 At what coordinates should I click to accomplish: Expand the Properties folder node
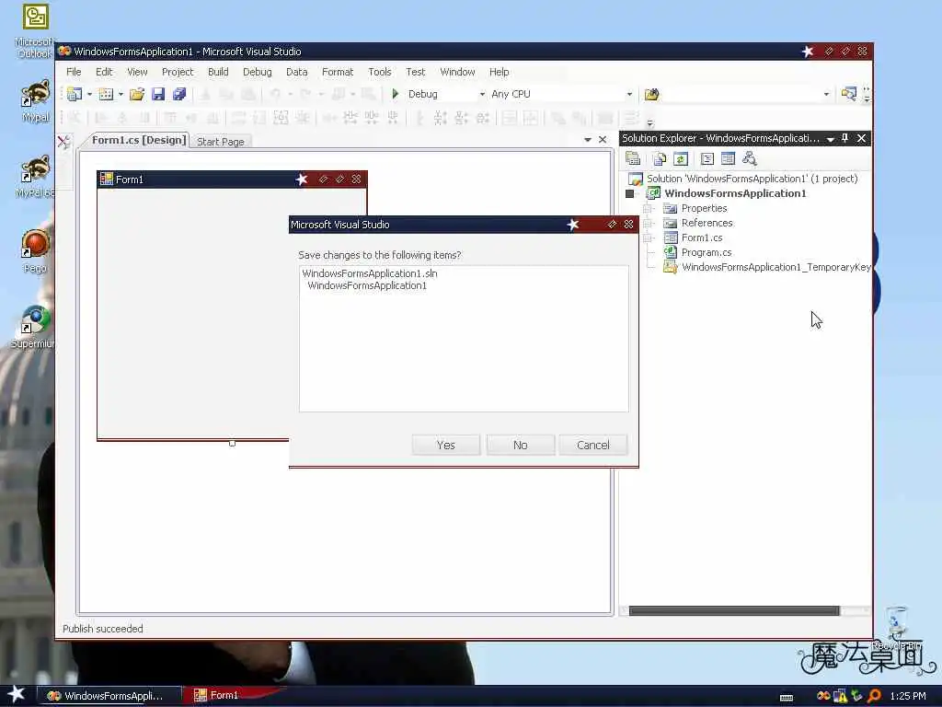tap(649, 209)
